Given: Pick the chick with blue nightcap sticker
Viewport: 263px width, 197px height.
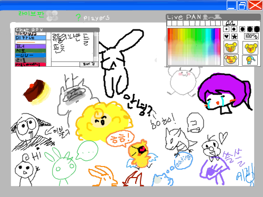Looking at the screenshot, I should tap(250, 60).
